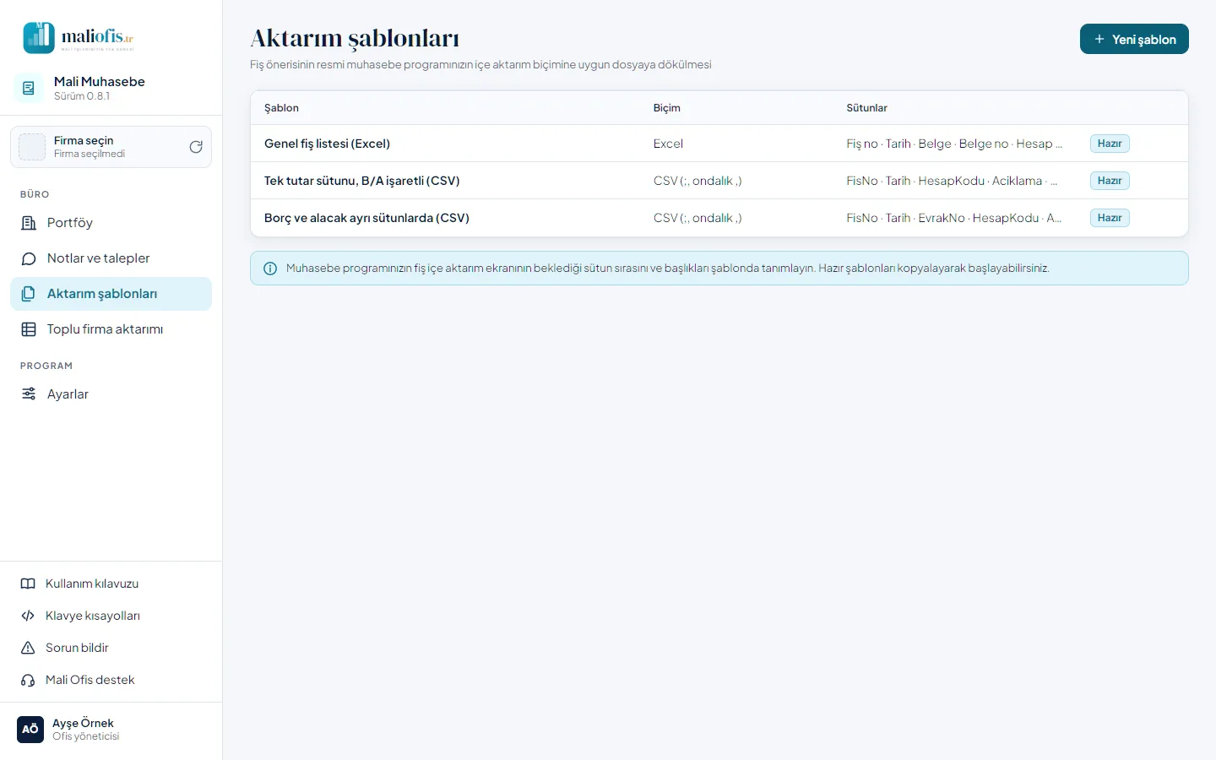The width and height of the screenshot is (1216, 760).
Task: Go to Notlar ve talepler
Action: click(x=111, y=258)
